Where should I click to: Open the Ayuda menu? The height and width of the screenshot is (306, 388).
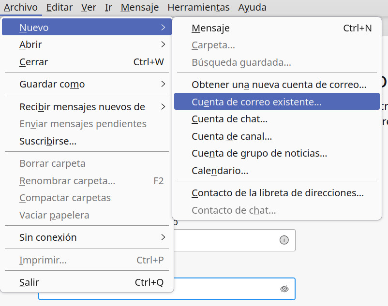point(252,7)
